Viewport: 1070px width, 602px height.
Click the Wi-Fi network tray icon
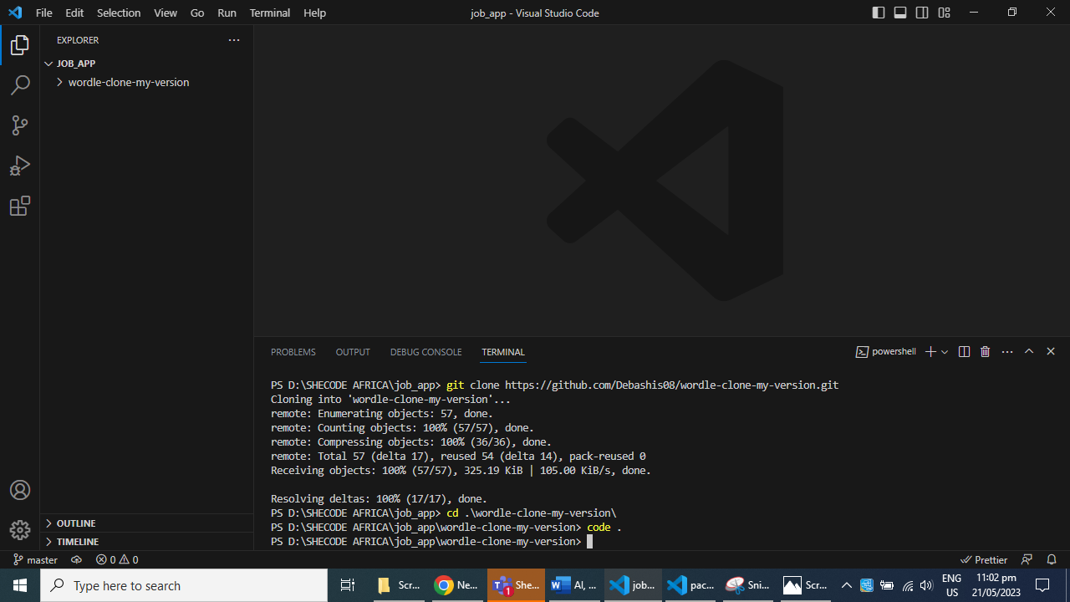[x=907, y=585]
